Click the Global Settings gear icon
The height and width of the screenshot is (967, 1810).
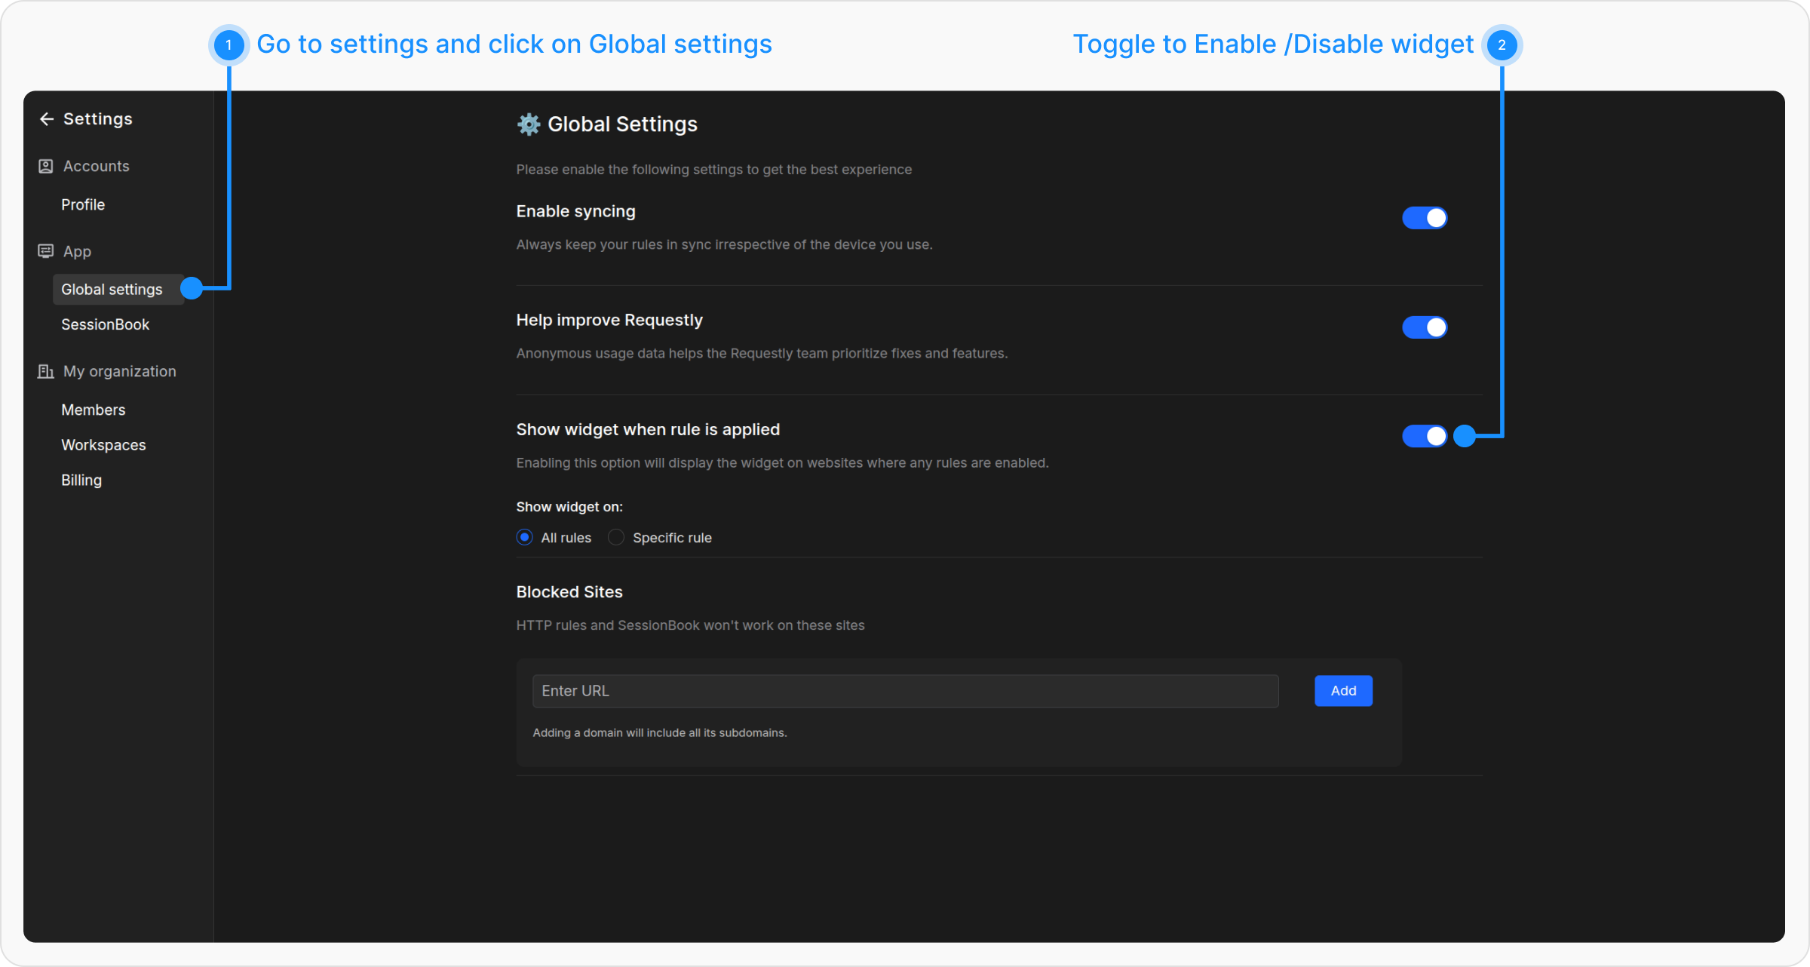tap(529, 124)
